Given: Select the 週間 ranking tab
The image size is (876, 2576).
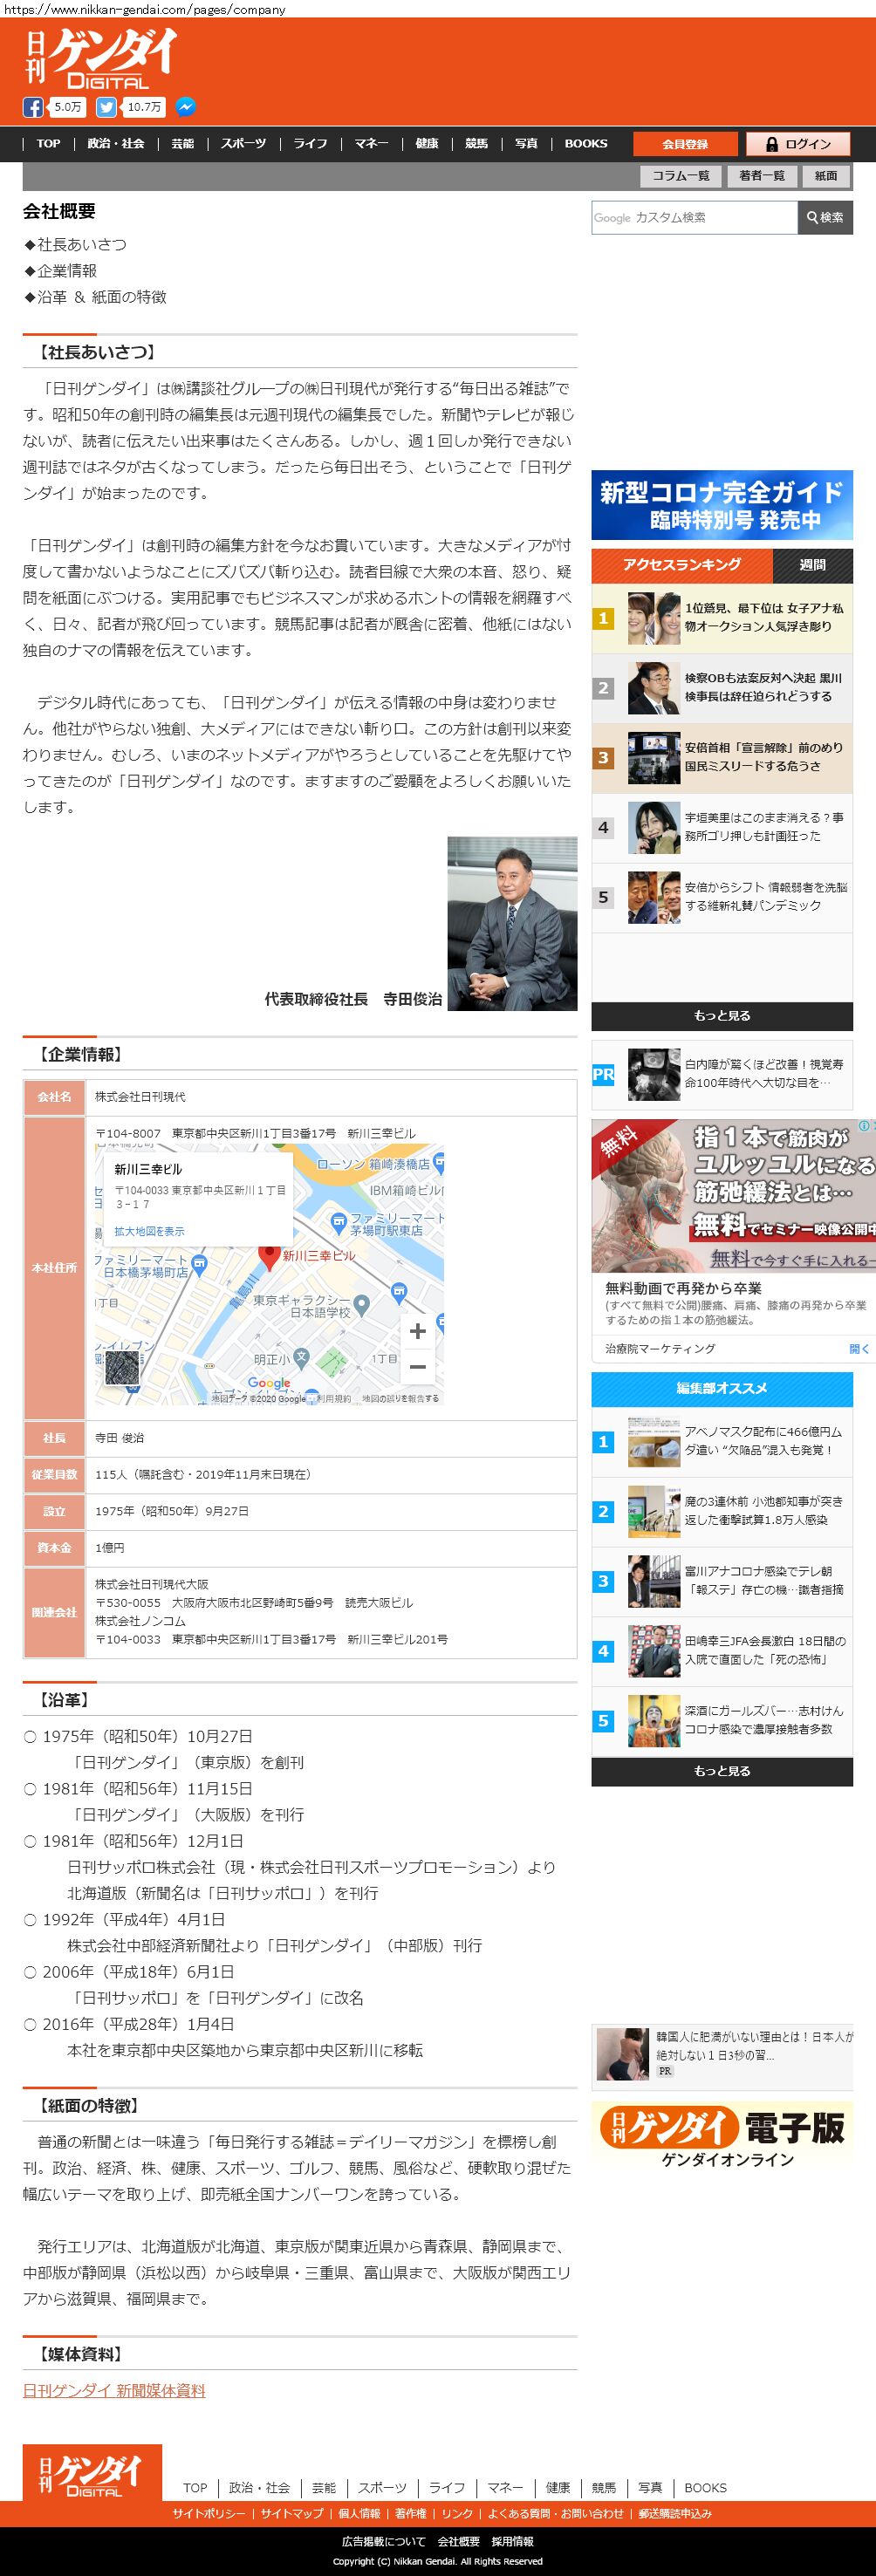Looking at the screenshot, I should coord(812,565).
